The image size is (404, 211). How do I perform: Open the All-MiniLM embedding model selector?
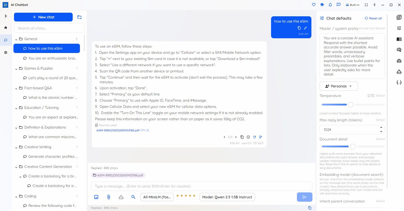(x=157, y=197)
